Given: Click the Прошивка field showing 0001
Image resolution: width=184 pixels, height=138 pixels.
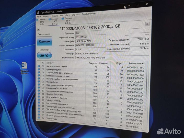Looking at the screenshot, I should (x=90, y=32).
